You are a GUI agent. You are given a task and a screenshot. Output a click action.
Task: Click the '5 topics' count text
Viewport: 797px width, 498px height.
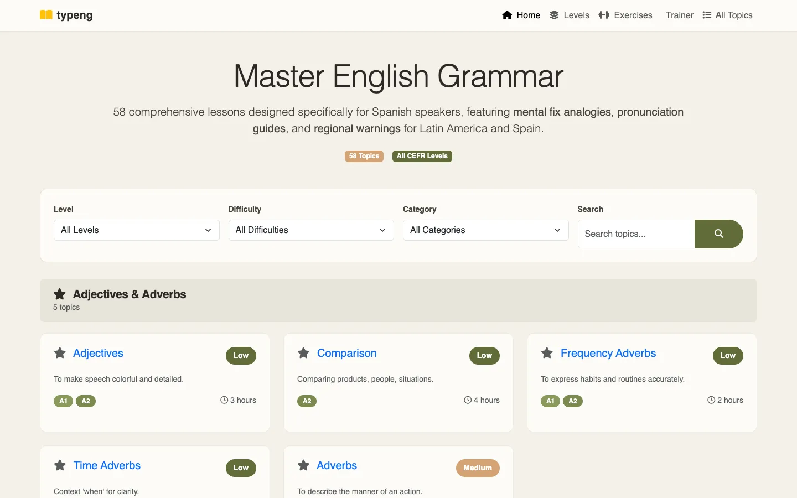[x=66, y=307]
